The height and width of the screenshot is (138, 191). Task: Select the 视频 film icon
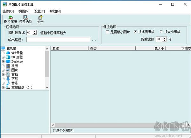(8, 66)
